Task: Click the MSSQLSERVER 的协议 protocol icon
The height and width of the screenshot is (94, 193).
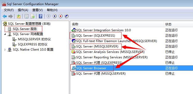Action: point(15,40)
